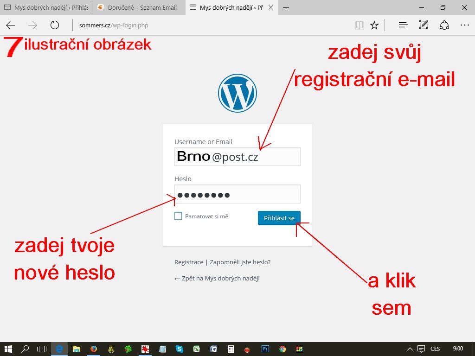Screen dimensions: 475x356
Task: Launch Firefox from the taskbar
Action: click(94, 349)
